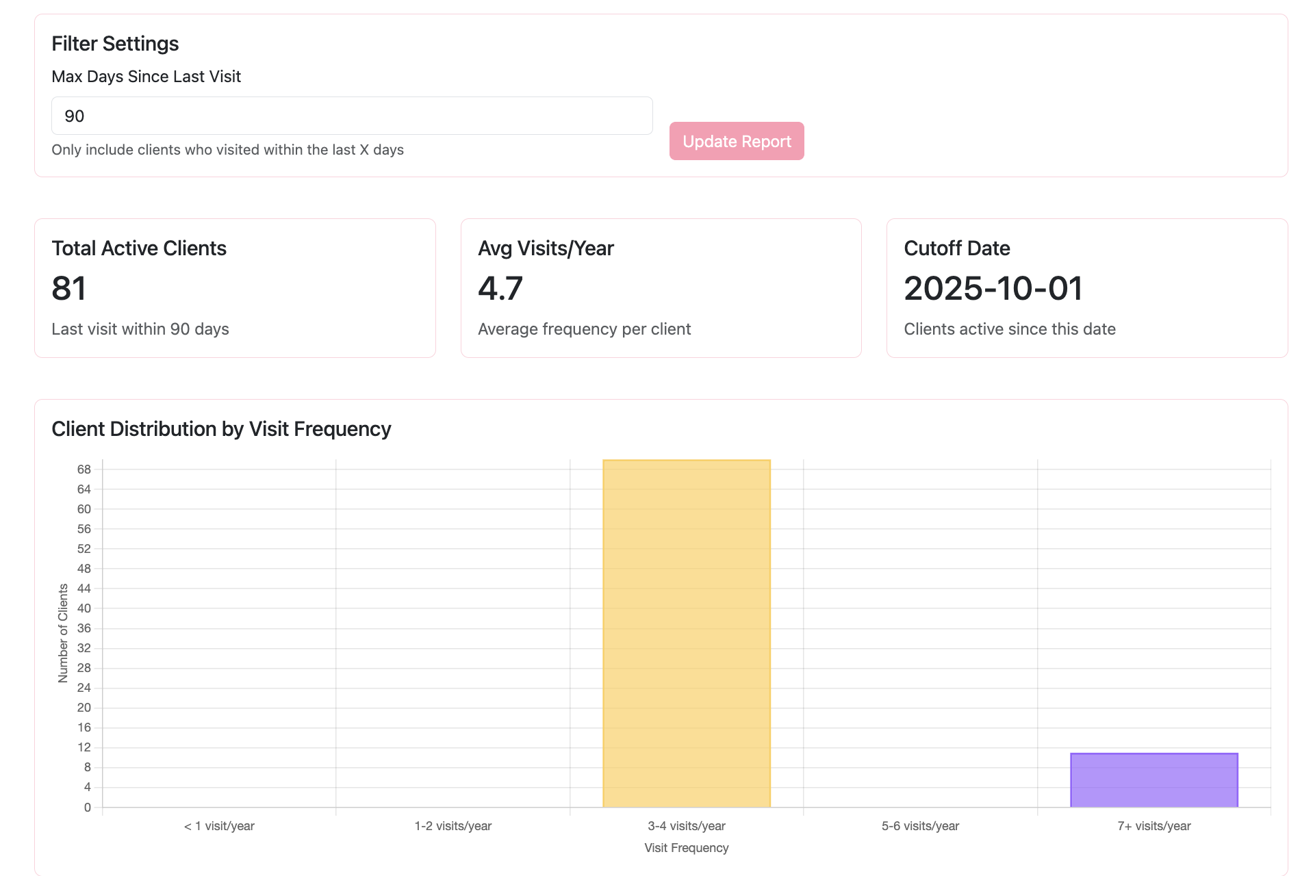Select the 2025-10-01 cutoff date value

993,288
